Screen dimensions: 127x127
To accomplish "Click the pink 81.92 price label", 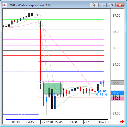I will tap(118, 99).
